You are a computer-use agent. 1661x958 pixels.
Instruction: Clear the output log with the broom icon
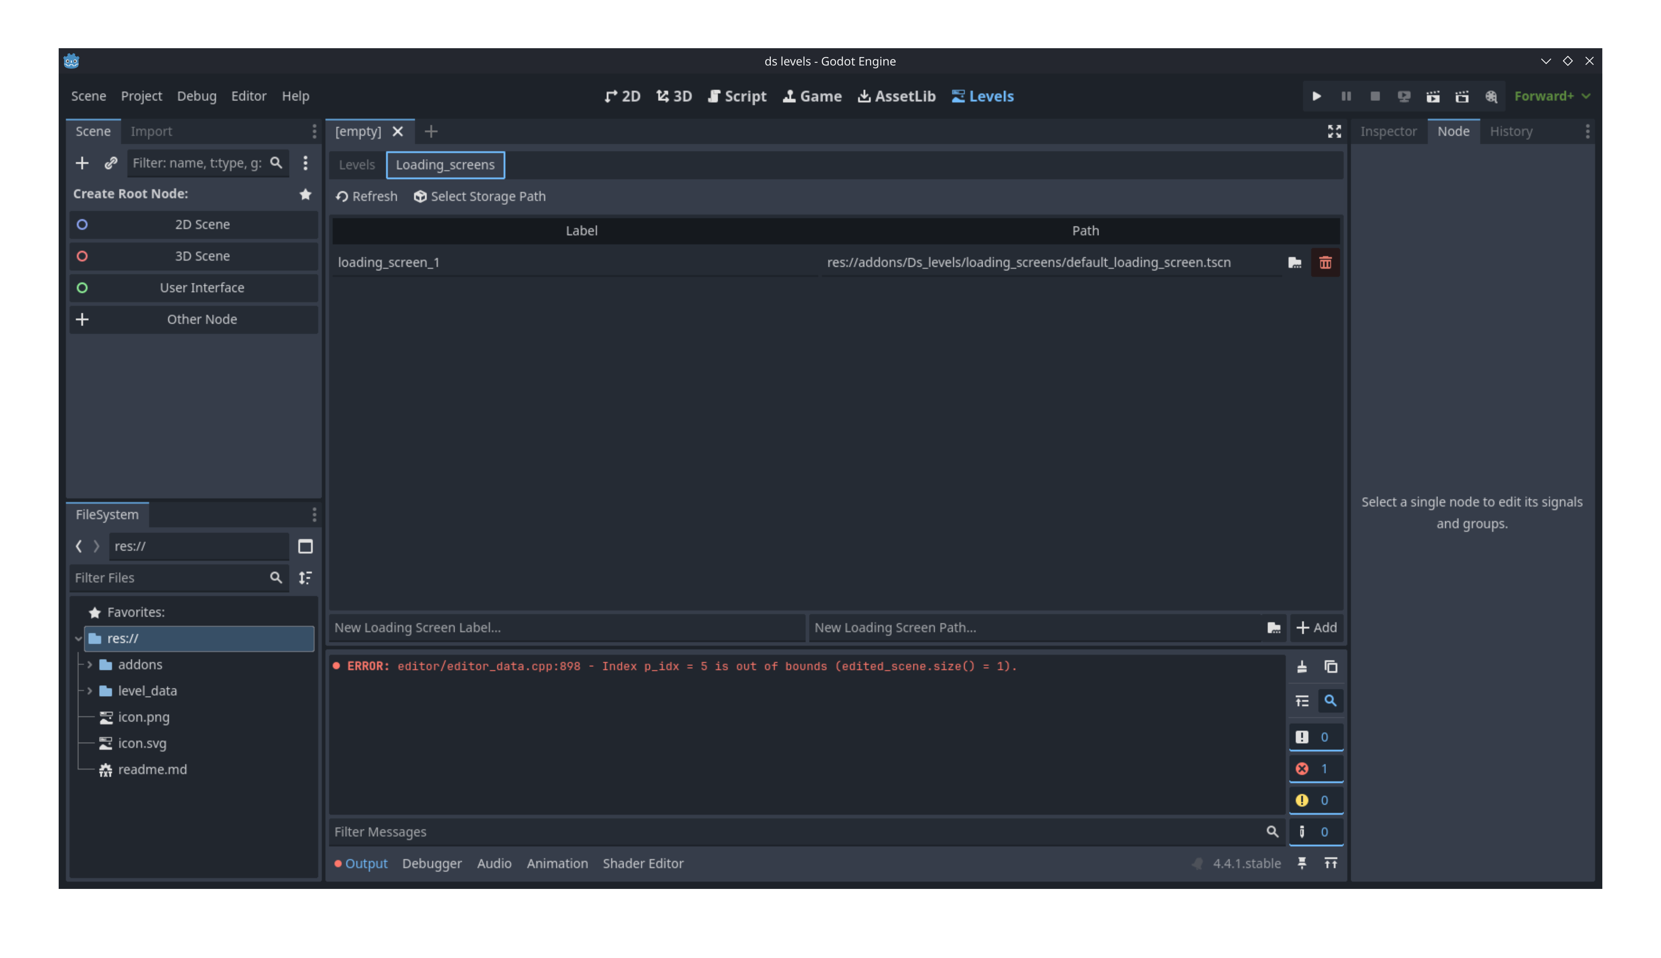(x=1302, y=666)
